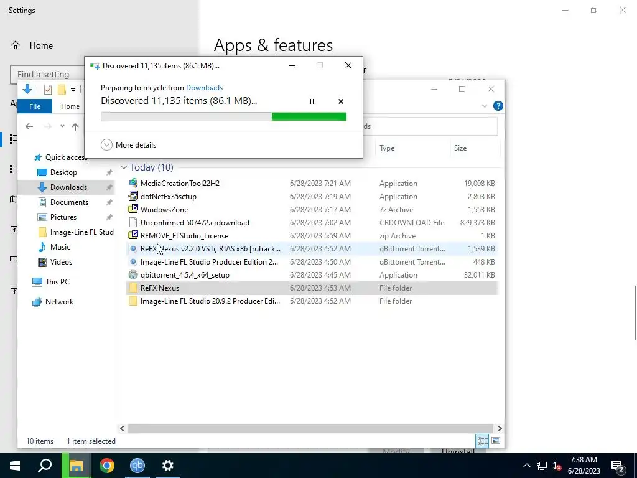637x478 pixels.
Task: Go back in File Explorer navigation
Action: tap(29, 126)
